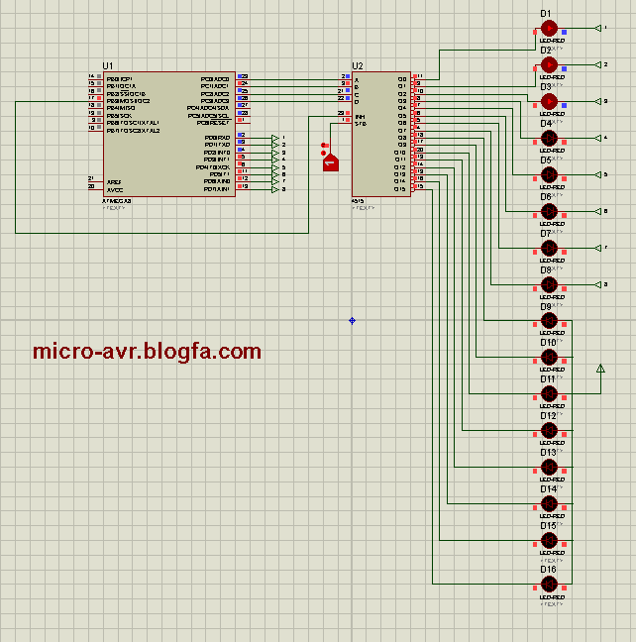Select the unlit LED D4
This screenshot has width=636, height=642.
550,139
